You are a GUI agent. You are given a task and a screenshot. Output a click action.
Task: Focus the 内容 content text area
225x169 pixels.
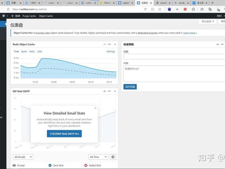point(174,74)
